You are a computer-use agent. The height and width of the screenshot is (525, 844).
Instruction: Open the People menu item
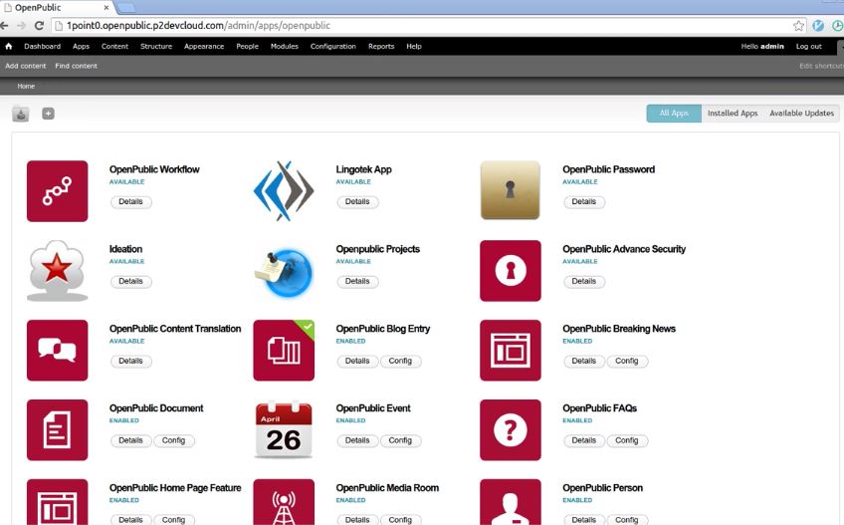tap(247, 47)
